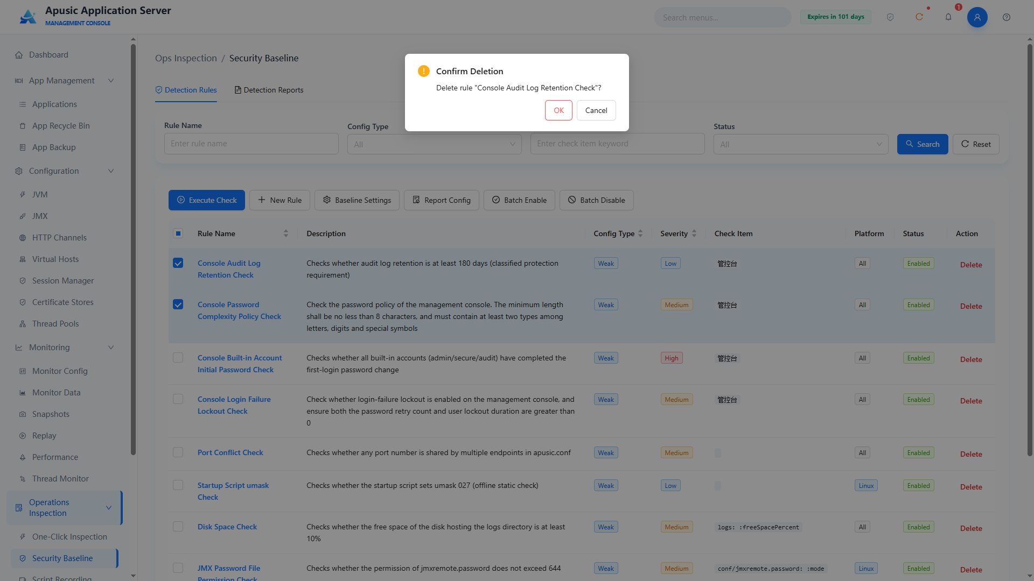
Task: Cancel the Confirm Deletion dialog
Action: (x=596, y=110)
